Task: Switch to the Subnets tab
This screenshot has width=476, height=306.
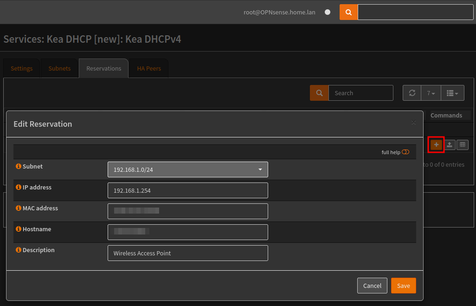Action: point(59,68)
